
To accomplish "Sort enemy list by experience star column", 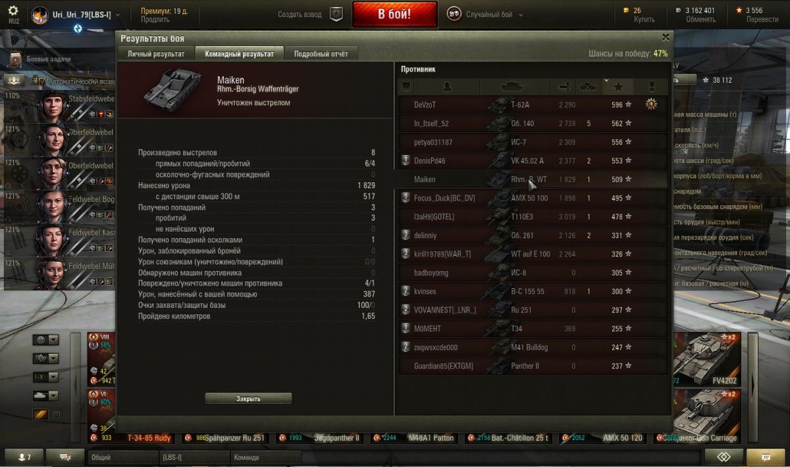I will click(618, 86).
